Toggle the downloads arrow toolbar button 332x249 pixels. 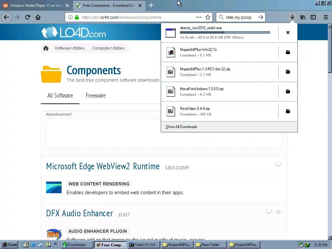(292, 17)
